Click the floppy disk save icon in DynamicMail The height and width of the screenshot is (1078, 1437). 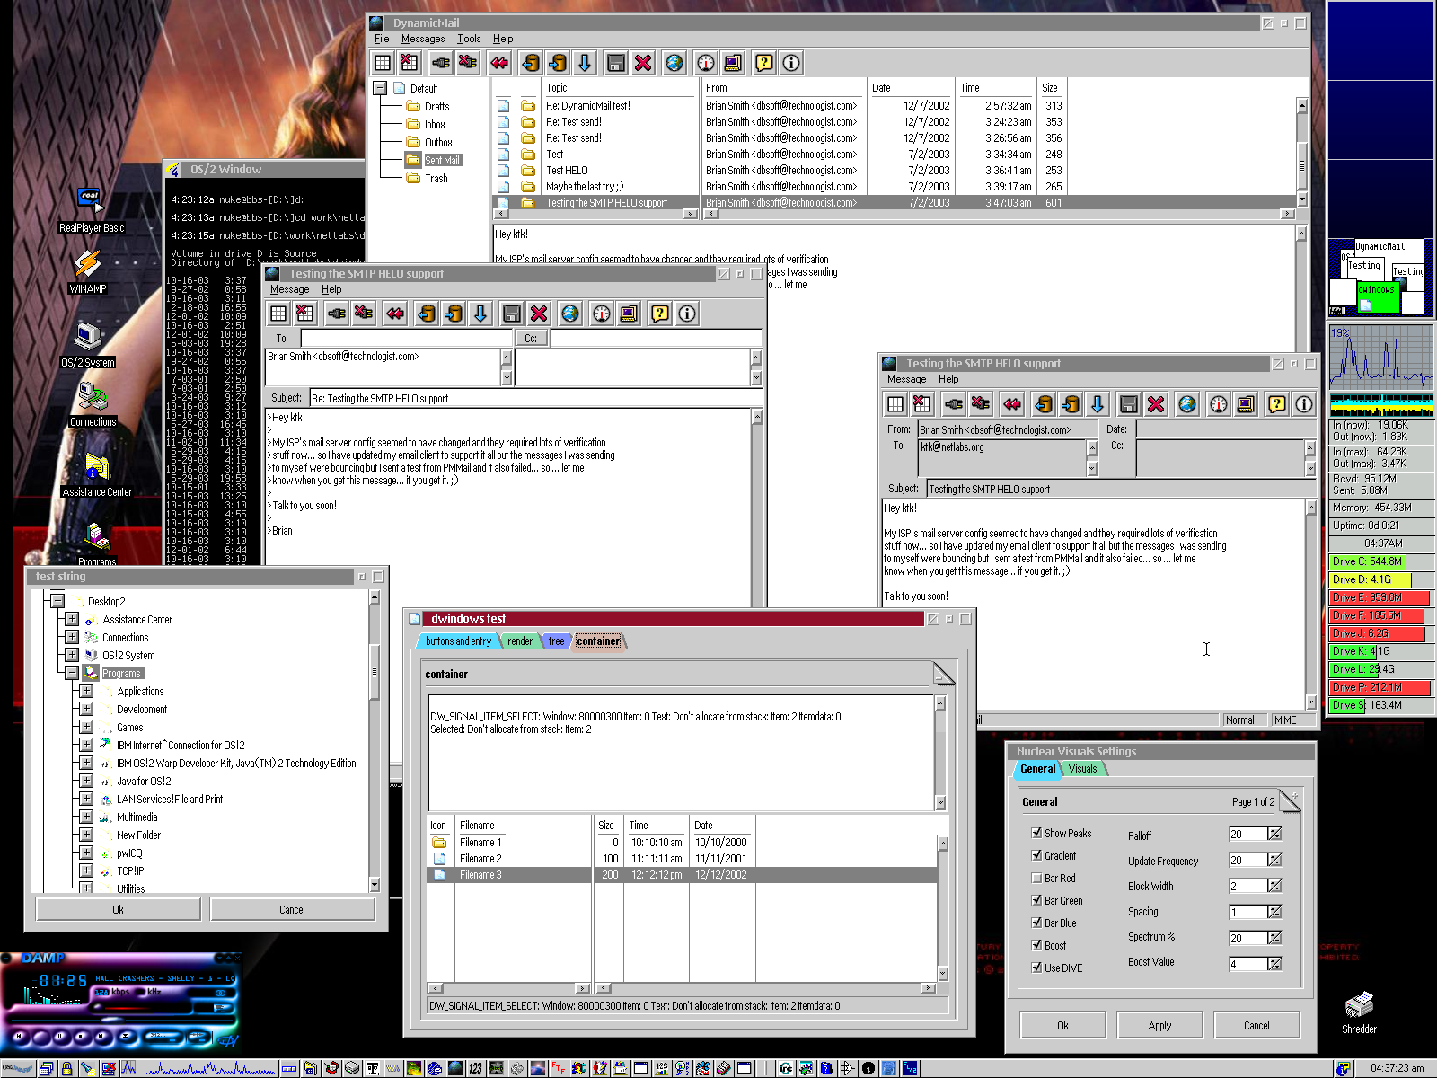(616, 63)
